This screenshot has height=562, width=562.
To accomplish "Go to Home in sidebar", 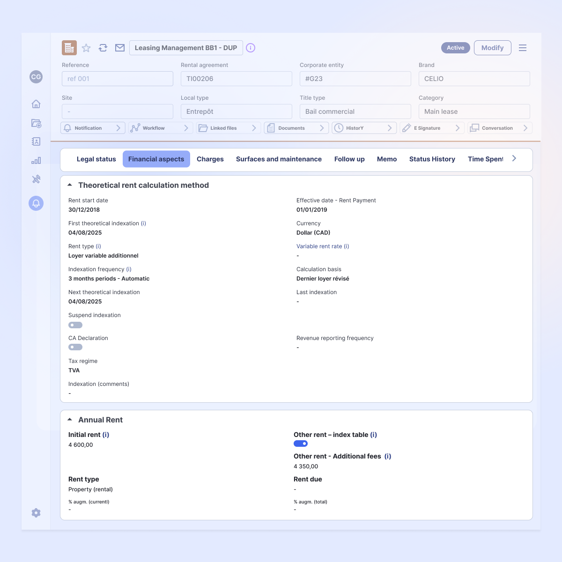I will (x=36, y=104).
